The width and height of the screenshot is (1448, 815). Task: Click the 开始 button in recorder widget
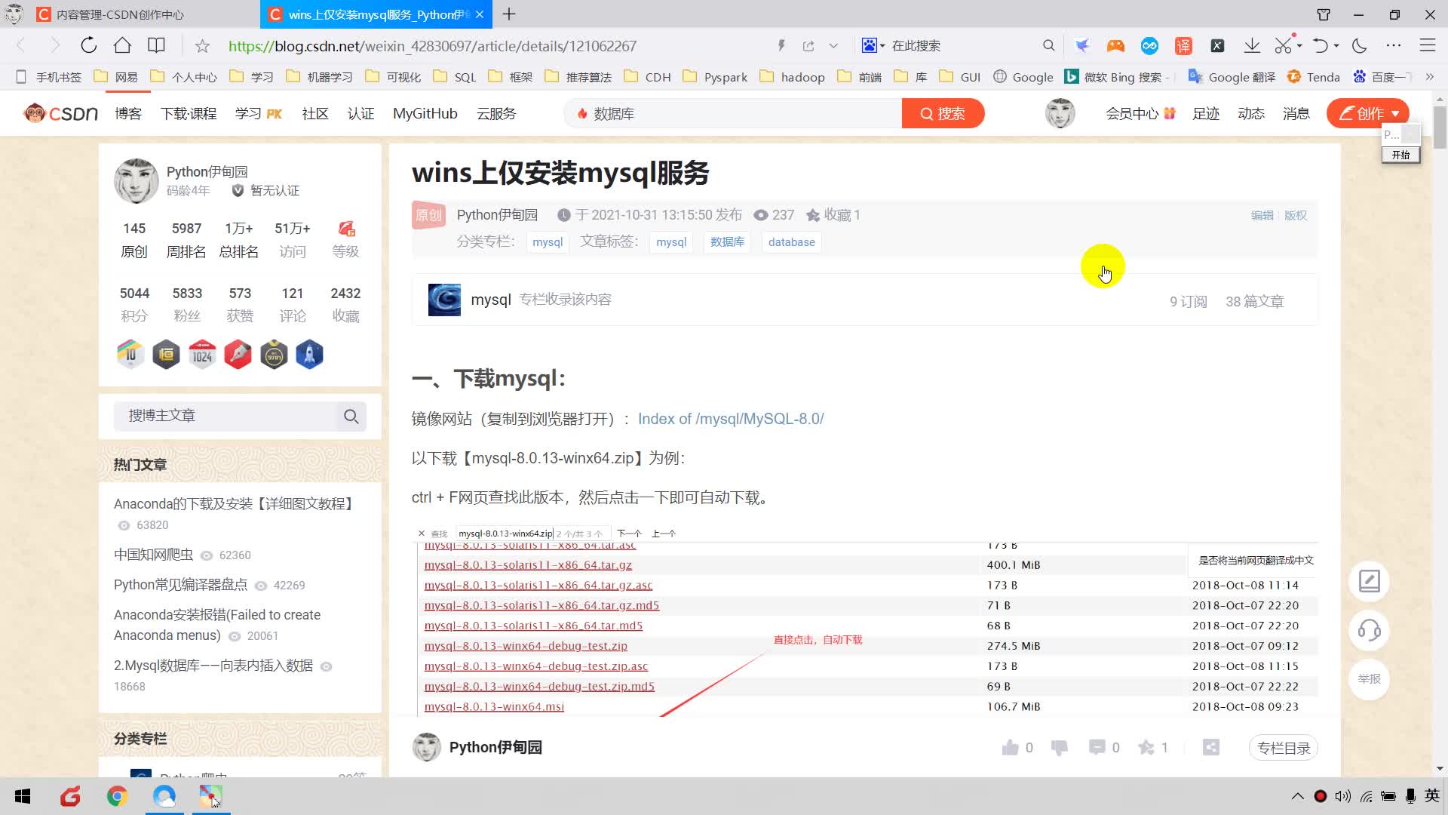pyautogui.click(x=1400, y=155)
